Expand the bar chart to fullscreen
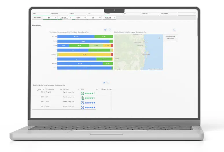Screen dimensions: 224x152 pos(110,30)
